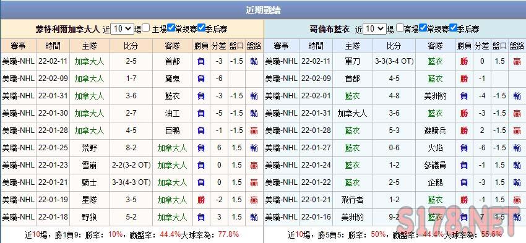The image size is (526, 243).
Task: Click the 贏 result in 巨鴨 row
Action: coord(254,130)
